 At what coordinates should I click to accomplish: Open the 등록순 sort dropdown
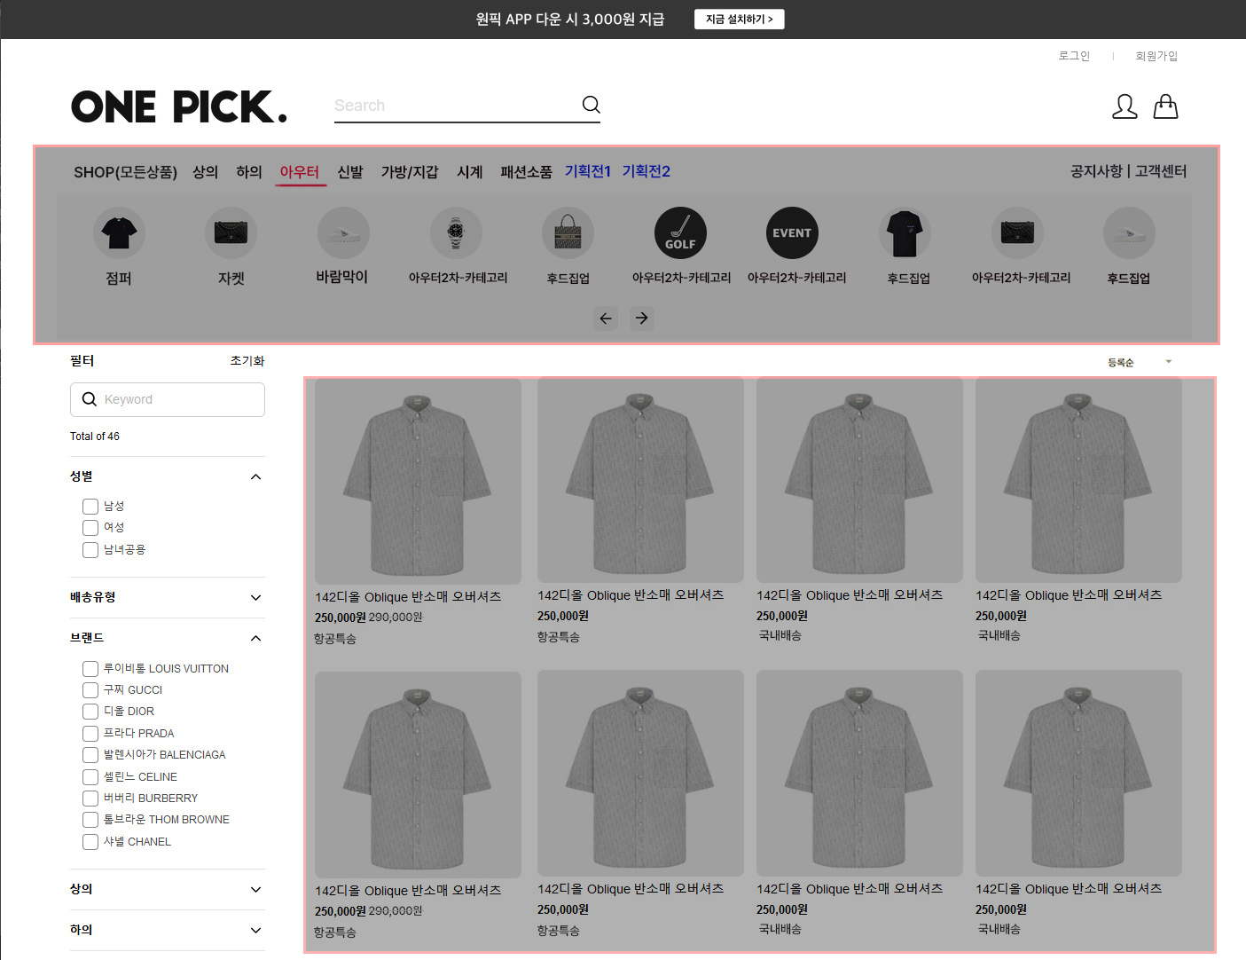tap(1140, 362)
